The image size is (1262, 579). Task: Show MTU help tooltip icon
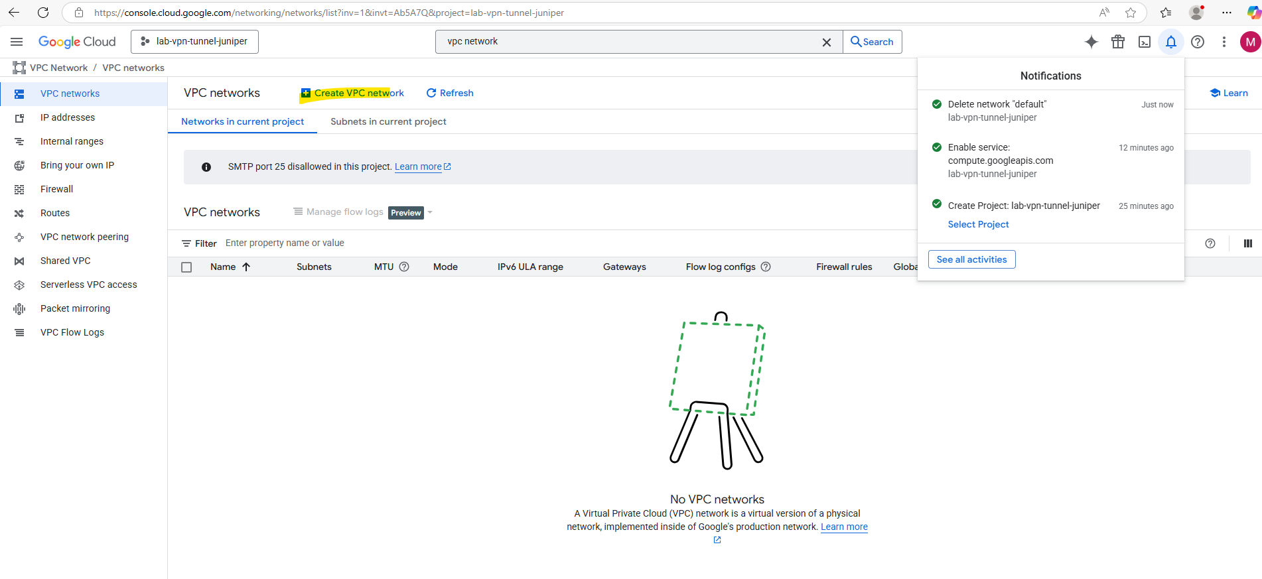click(x=404, y=267)
